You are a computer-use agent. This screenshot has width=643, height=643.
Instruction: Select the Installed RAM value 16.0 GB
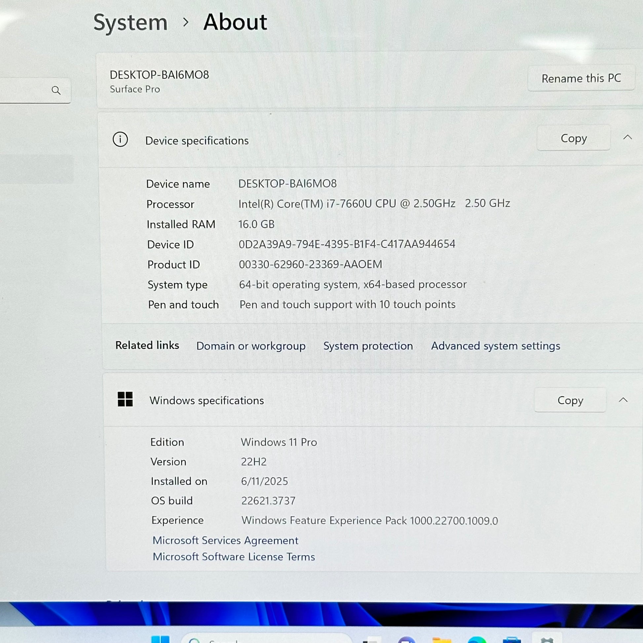256,224
